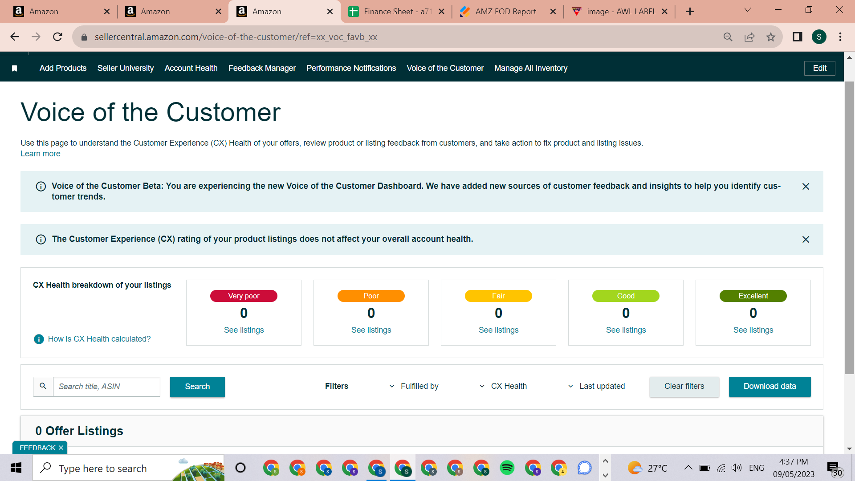
Task: Dismiss the CX rating account health banner
Action: [x=806, y=240]
